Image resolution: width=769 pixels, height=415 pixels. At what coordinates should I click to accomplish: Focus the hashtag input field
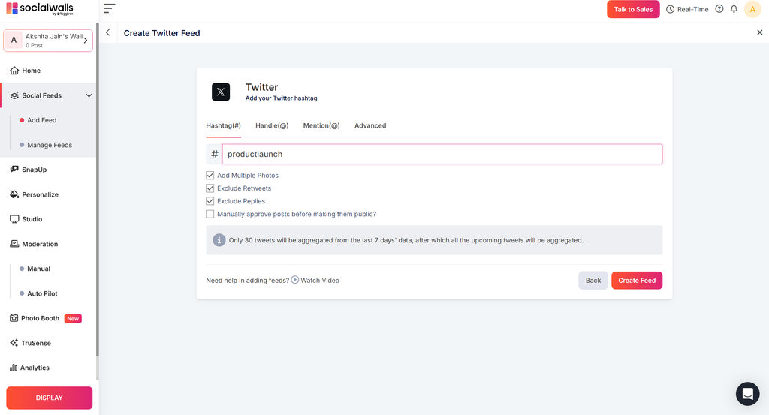442,154
